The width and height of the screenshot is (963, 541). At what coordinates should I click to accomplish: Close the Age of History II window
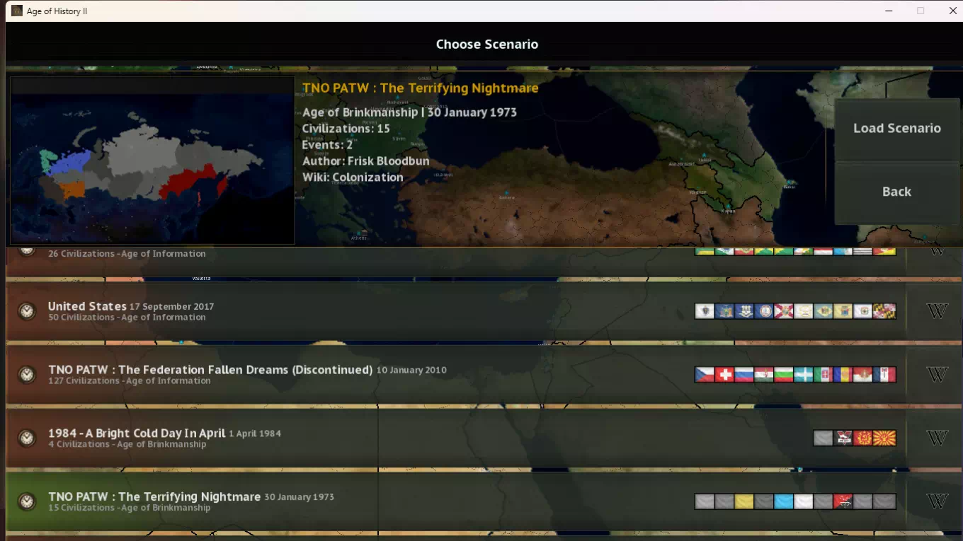(952, 11)
